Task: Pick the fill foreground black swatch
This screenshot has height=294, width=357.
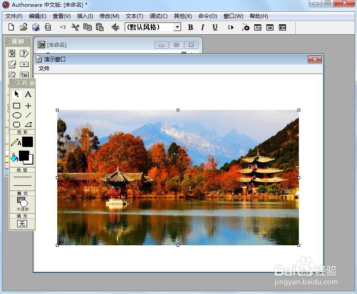Action: 24,155
